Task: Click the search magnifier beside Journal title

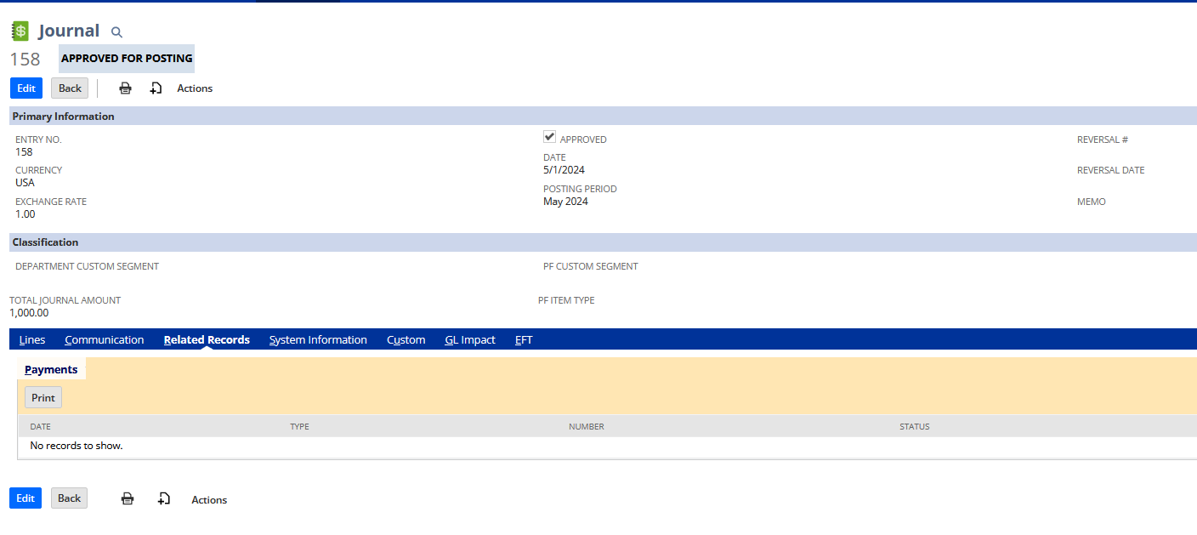Action: [117, 32]
